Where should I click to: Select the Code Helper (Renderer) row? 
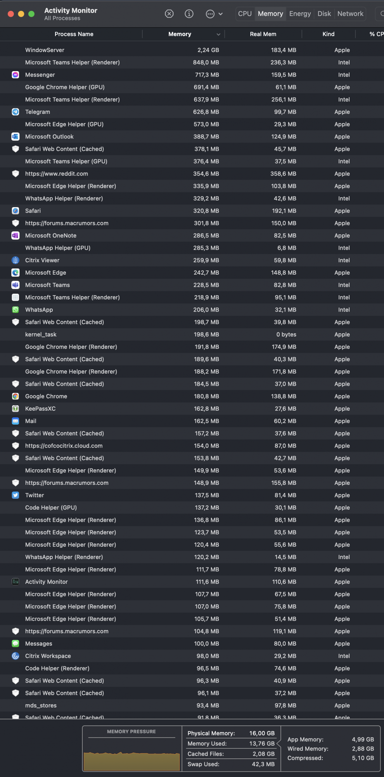point(192,668)
